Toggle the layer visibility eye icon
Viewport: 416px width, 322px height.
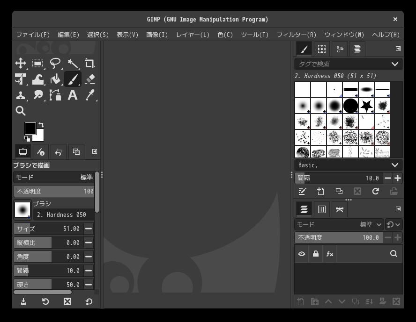(x=302, y=253)
